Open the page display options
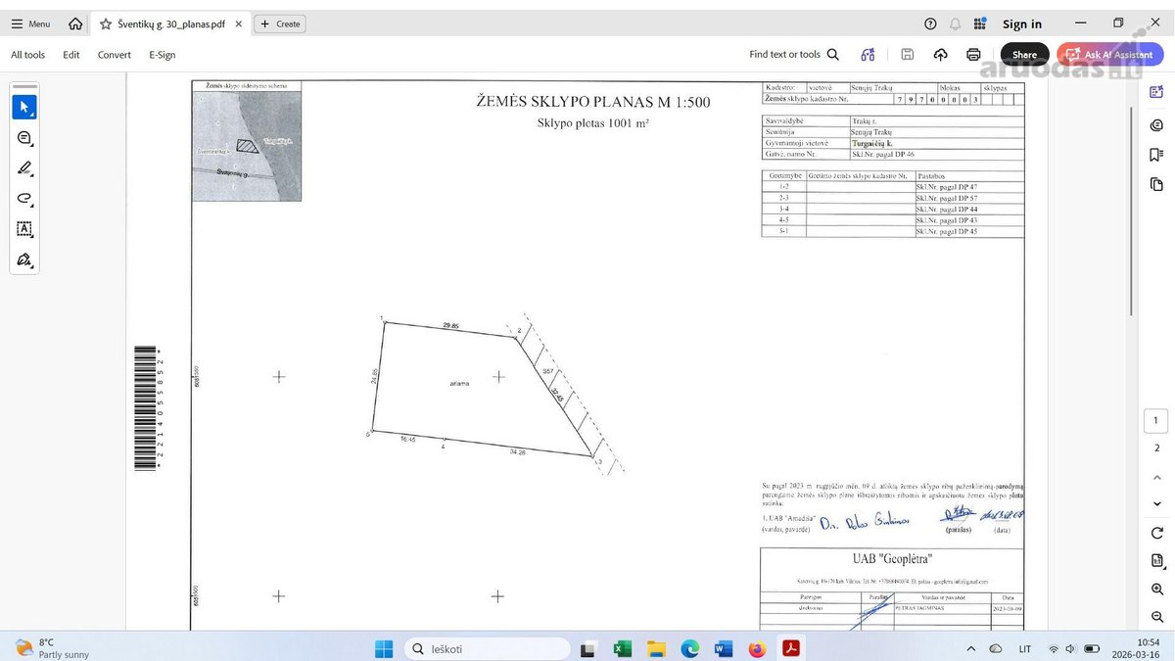Screen dimensions: 1175x661 click(1157, 561)
